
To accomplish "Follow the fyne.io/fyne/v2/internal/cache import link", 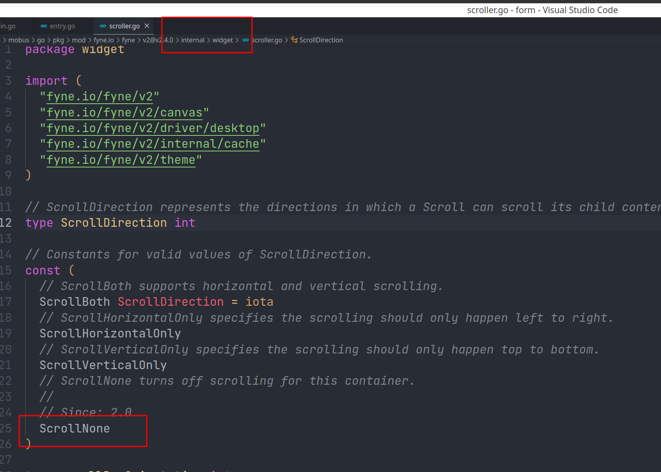I will 153,144.
